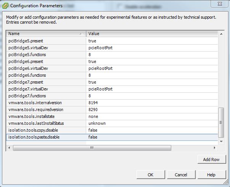The width and height of the screenshot is (230, 187).
Task: Click the horizontal scrollbar right arrow
Action: [215, 148]
